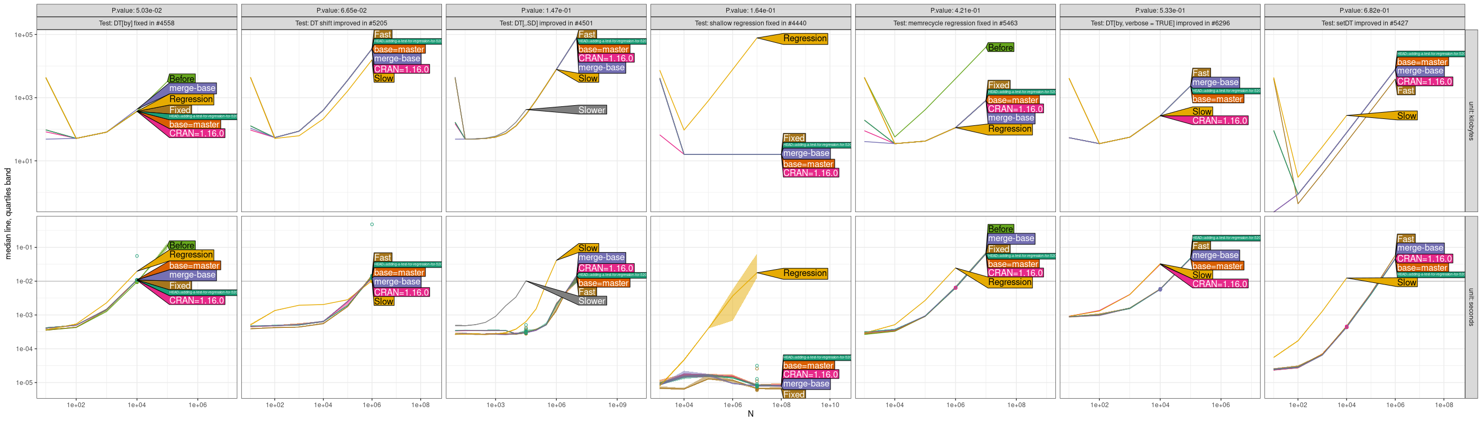Select 'Test: DT[by, verbose = TRUE] improved in #6296' title
The width and height of the screenshot is (1482, 423).
click(x=1160, y=23)
